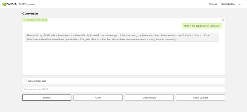
Task: Click the model icon beside meta/llama-3.1-8b-instruct
Action: [x=24, y=20]
